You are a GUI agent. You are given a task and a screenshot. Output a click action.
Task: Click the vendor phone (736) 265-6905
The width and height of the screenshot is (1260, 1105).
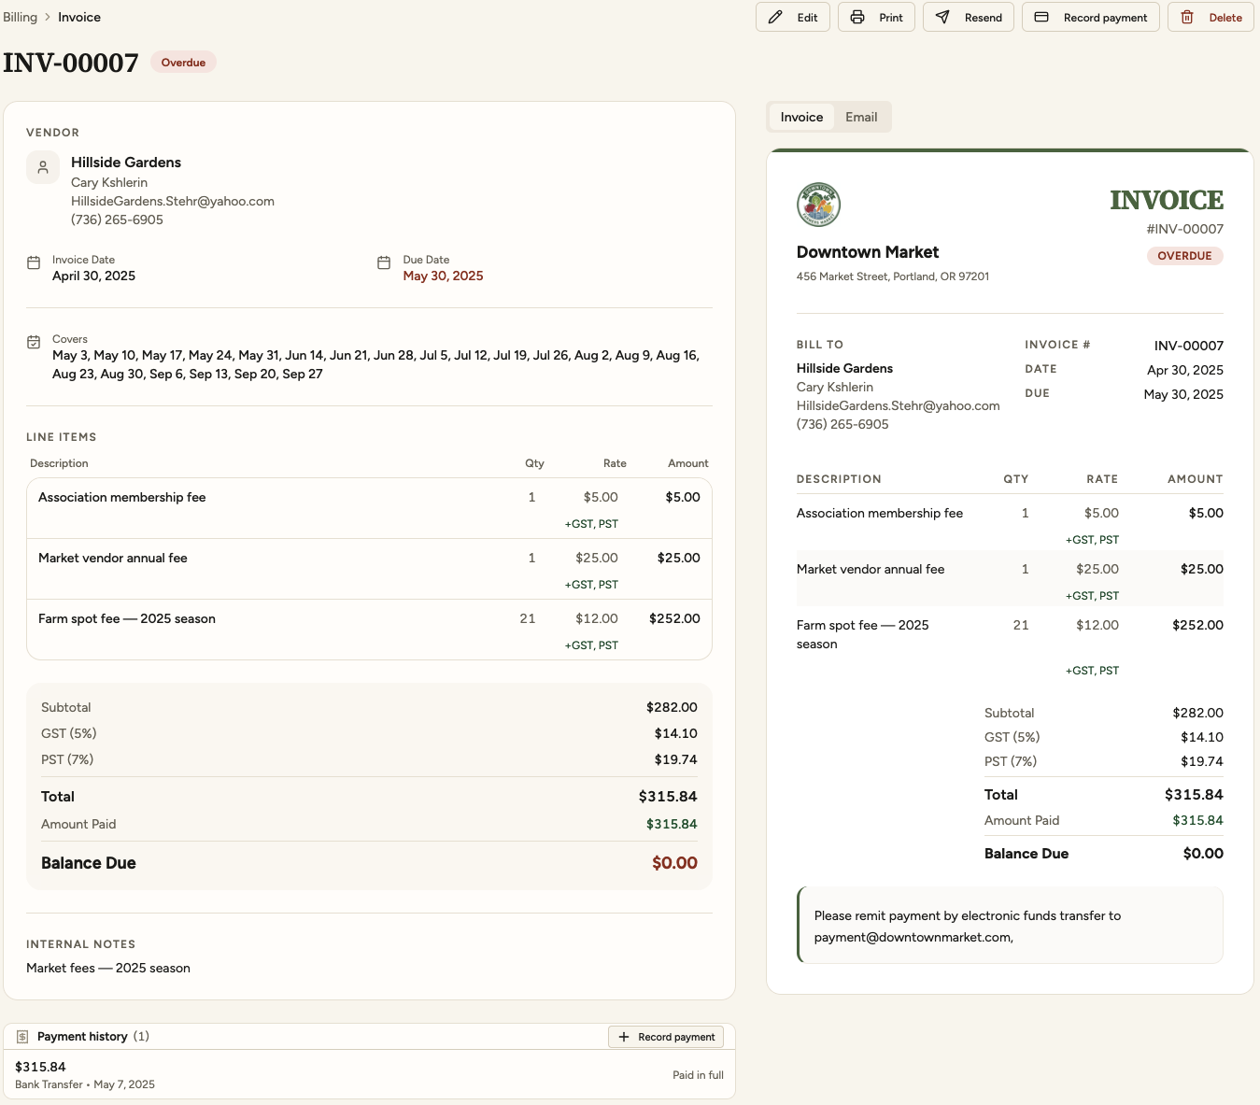[117, 220]
